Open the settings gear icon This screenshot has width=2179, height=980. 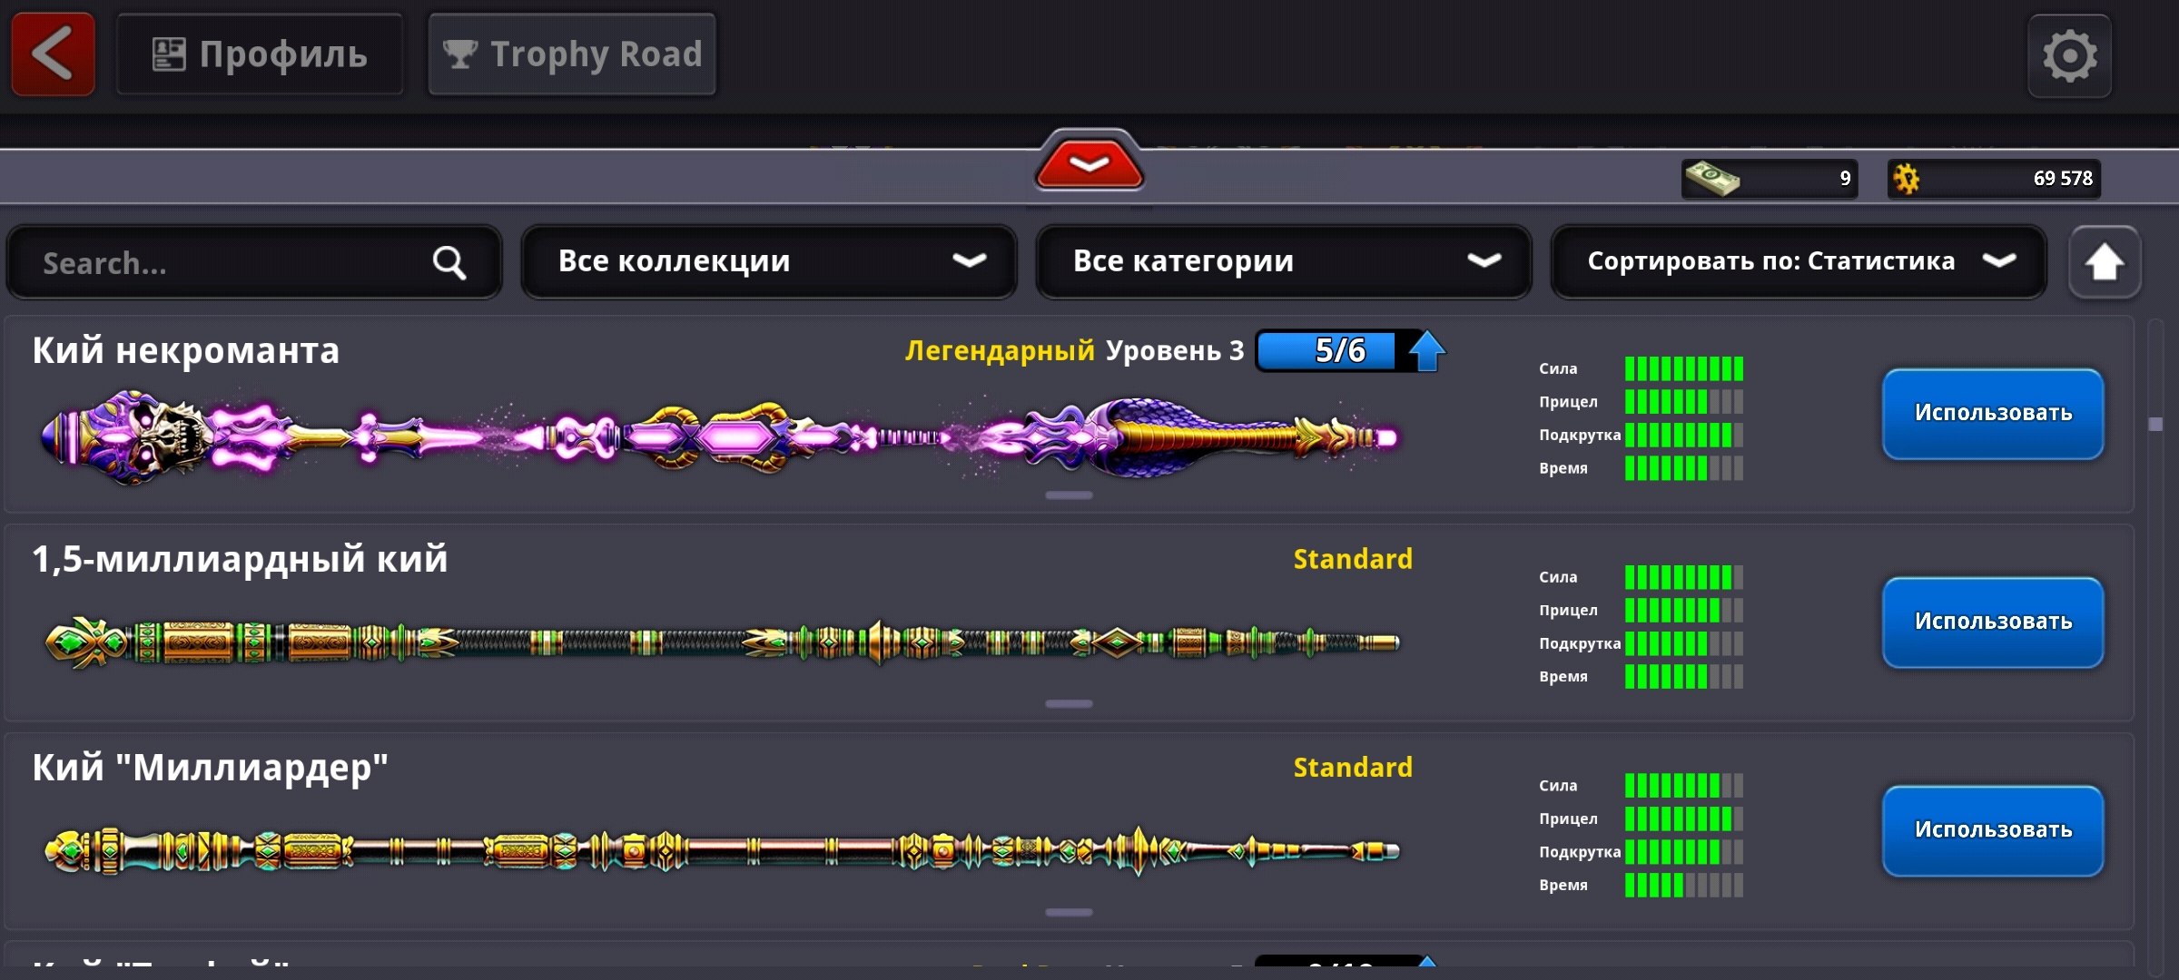pyautogui.click(x=2069, y=56)
